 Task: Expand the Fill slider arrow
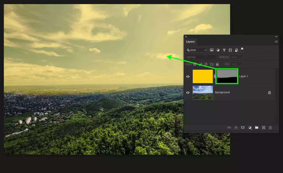241,64
